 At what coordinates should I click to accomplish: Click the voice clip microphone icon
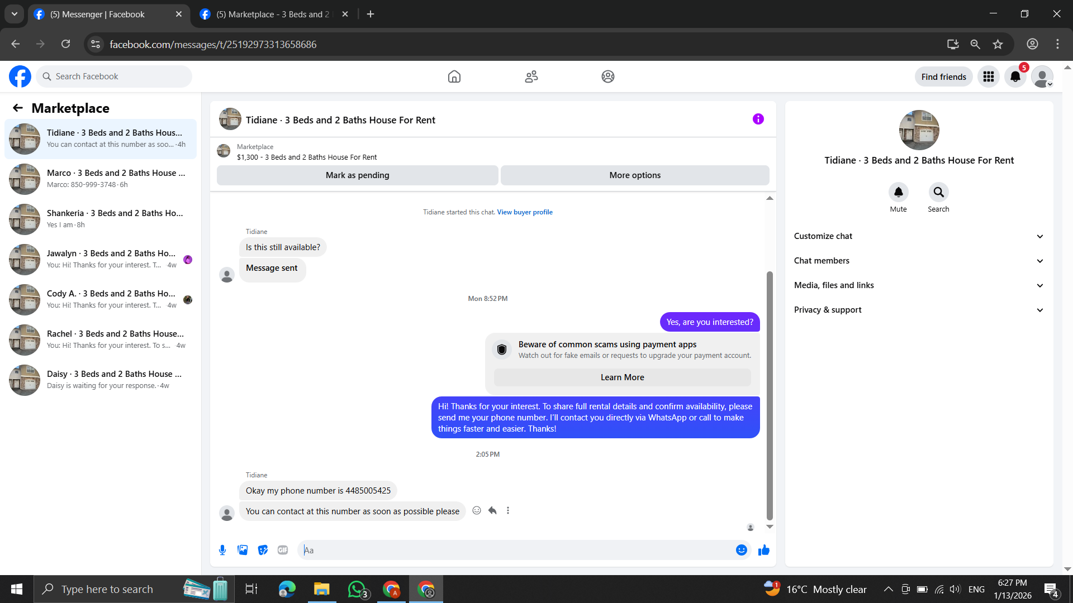(x=222, y=550)
